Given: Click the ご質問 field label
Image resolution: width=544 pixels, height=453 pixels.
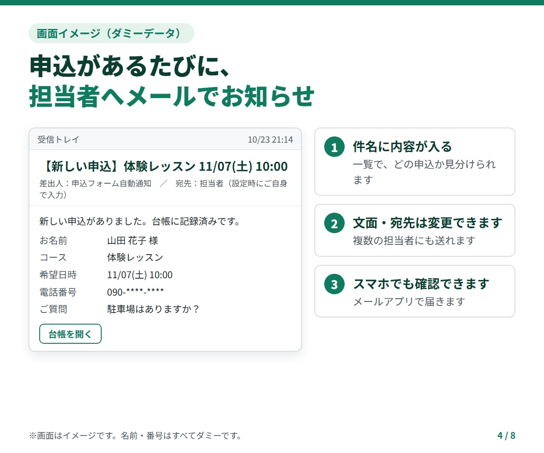Looking at the screenshot, I should tap(54, 309).
